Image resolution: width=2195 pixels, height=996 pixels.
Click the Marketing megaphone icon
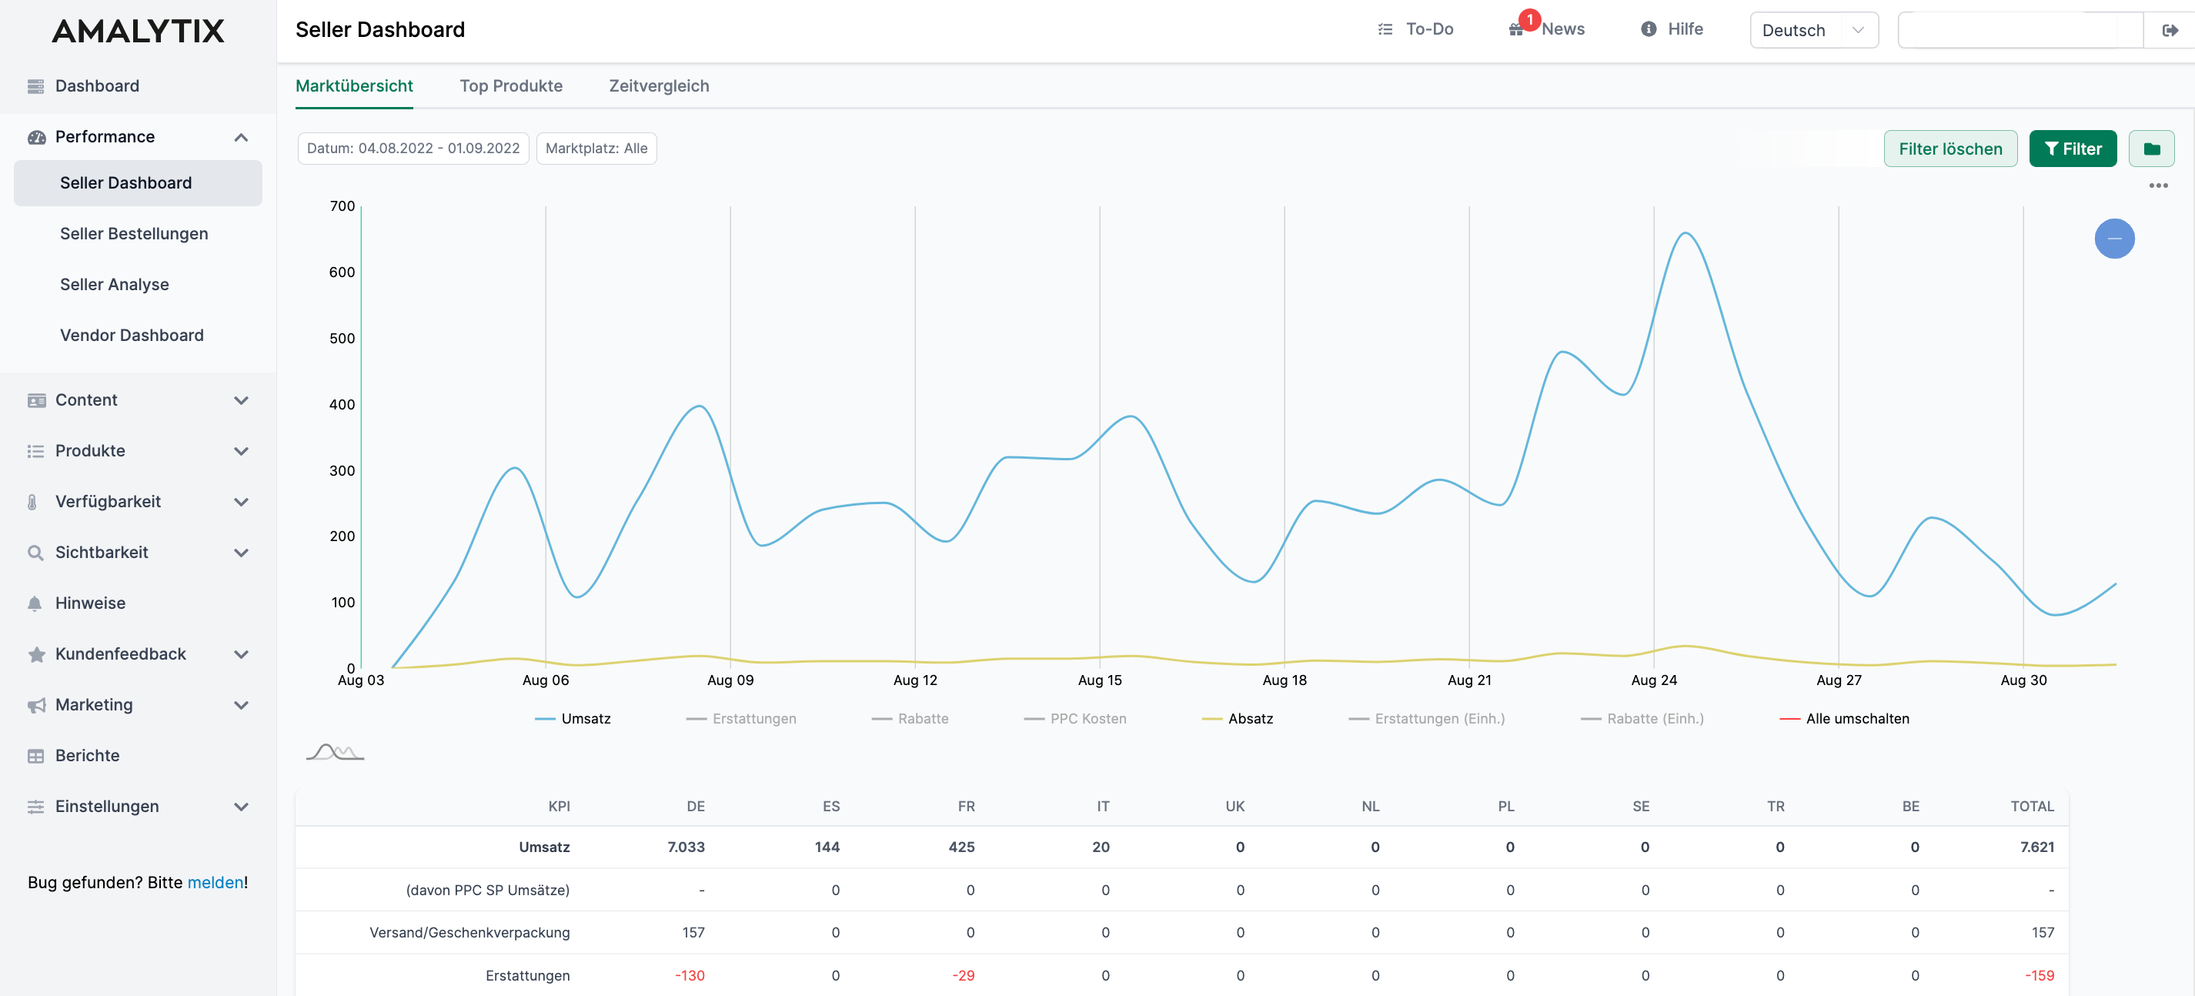click(35, 704)
